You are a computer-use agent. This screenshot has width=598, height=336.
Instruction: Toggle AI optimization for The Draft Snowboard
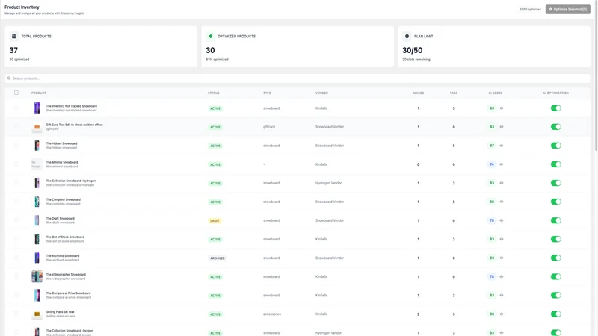[555, 220]
